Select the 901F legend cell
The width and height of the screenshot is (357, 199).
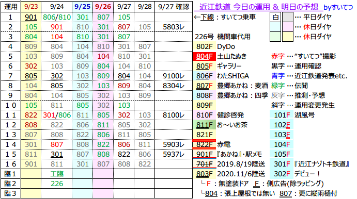[204, 154]
